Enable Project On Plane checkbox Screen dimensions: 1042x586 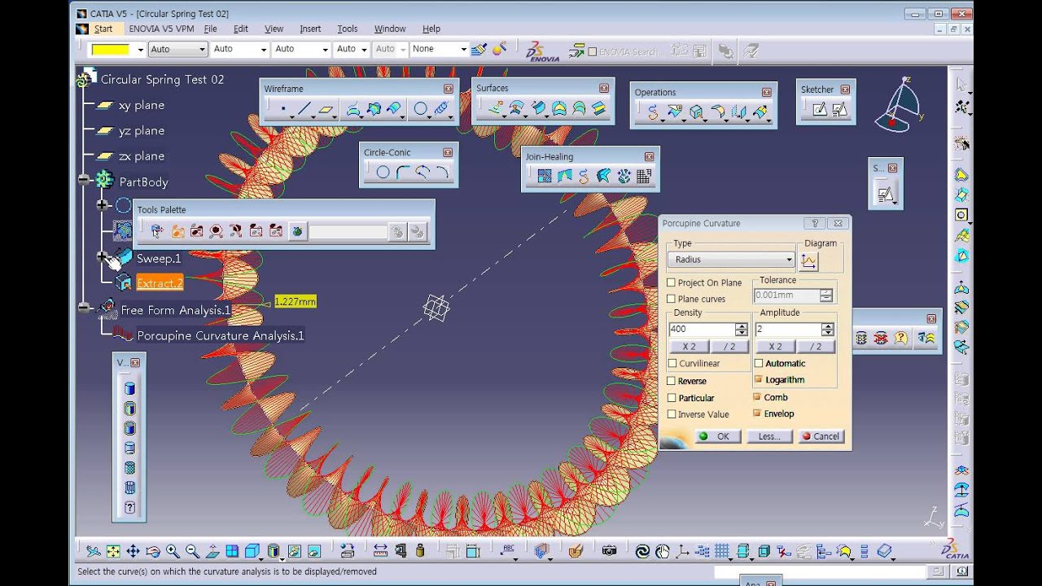point(672,282)
